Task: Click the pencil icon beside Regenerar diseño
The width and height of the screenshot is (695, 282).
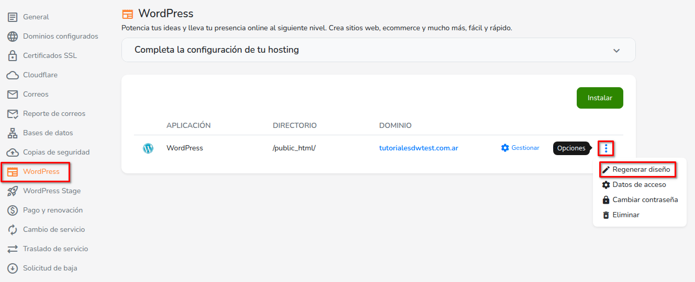Action: [x=606, y=170]
